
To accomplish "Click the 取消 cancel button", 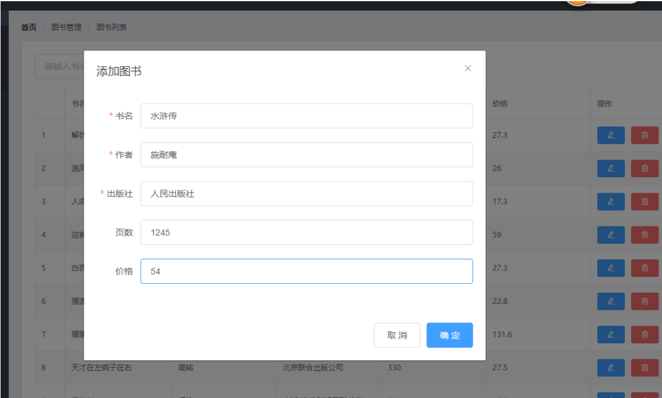I will point(397,334).
